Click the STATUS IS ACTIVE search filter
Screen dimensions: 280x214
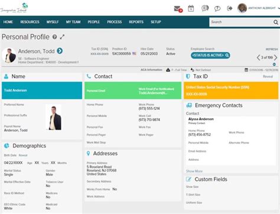(210, 56)
